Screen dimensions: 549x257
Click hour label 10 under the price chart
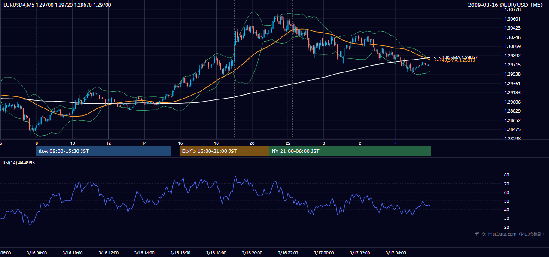(73, 143)
